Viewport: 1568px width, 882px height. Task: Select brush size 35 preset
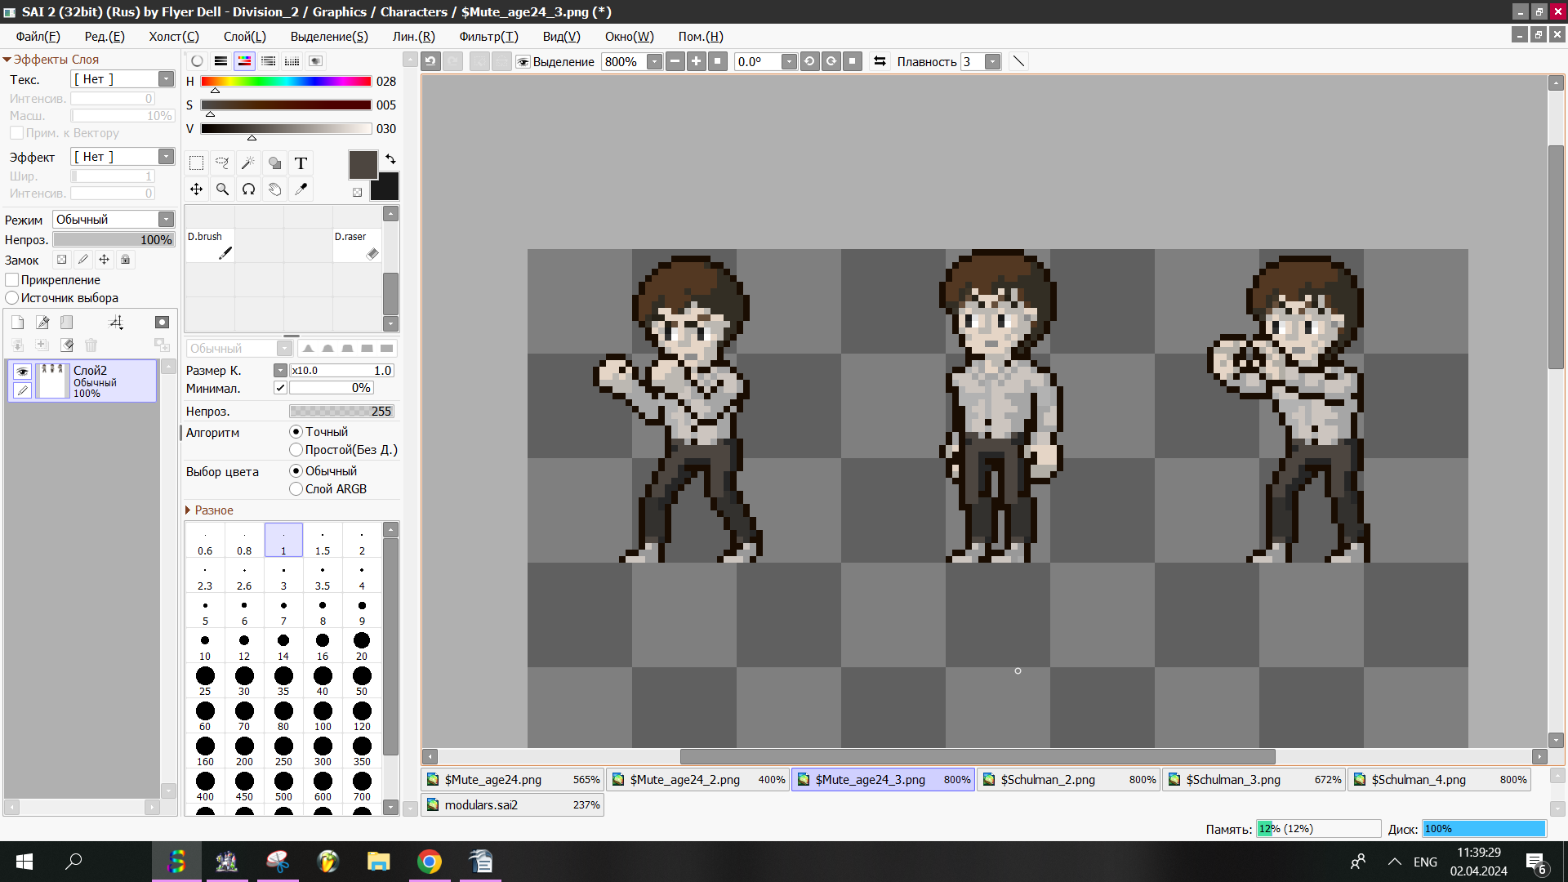(x=283, y=680)
